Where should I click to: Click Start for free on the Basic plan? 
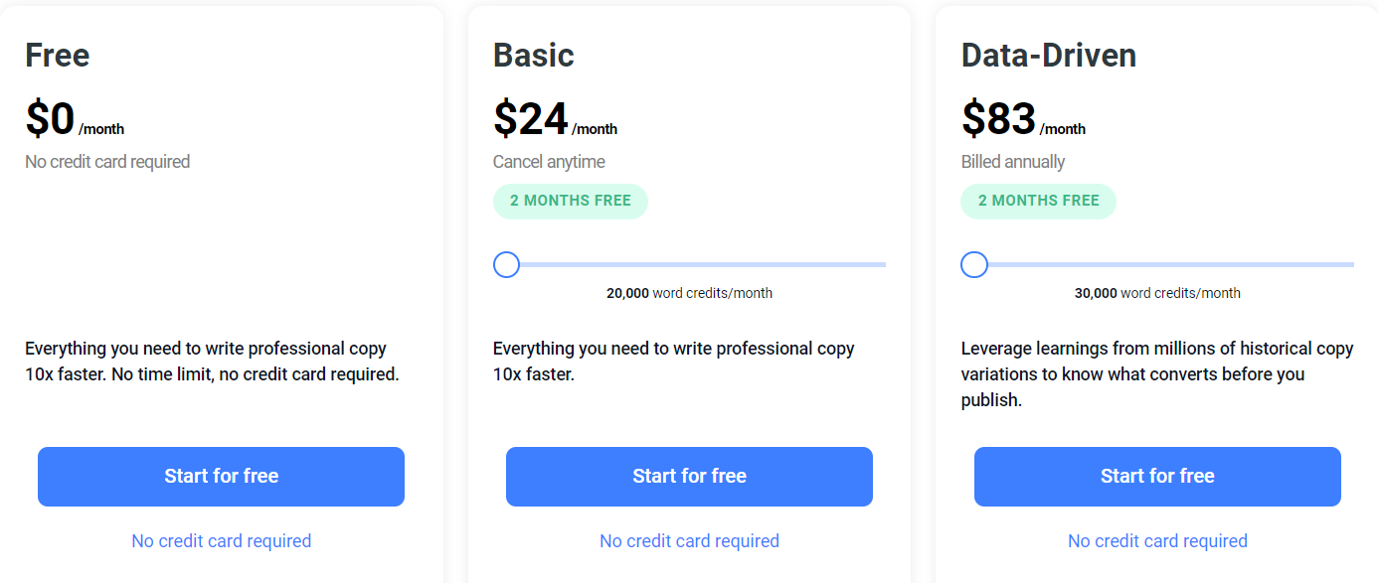689,477
